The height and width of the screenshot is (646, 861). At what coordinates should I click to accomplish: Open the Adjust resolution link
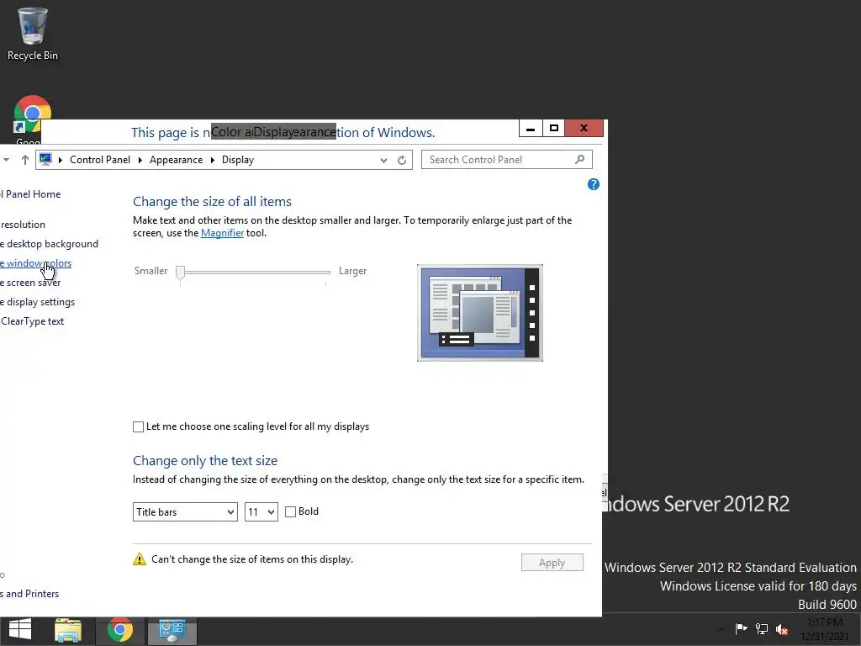[x=23, y=224]
